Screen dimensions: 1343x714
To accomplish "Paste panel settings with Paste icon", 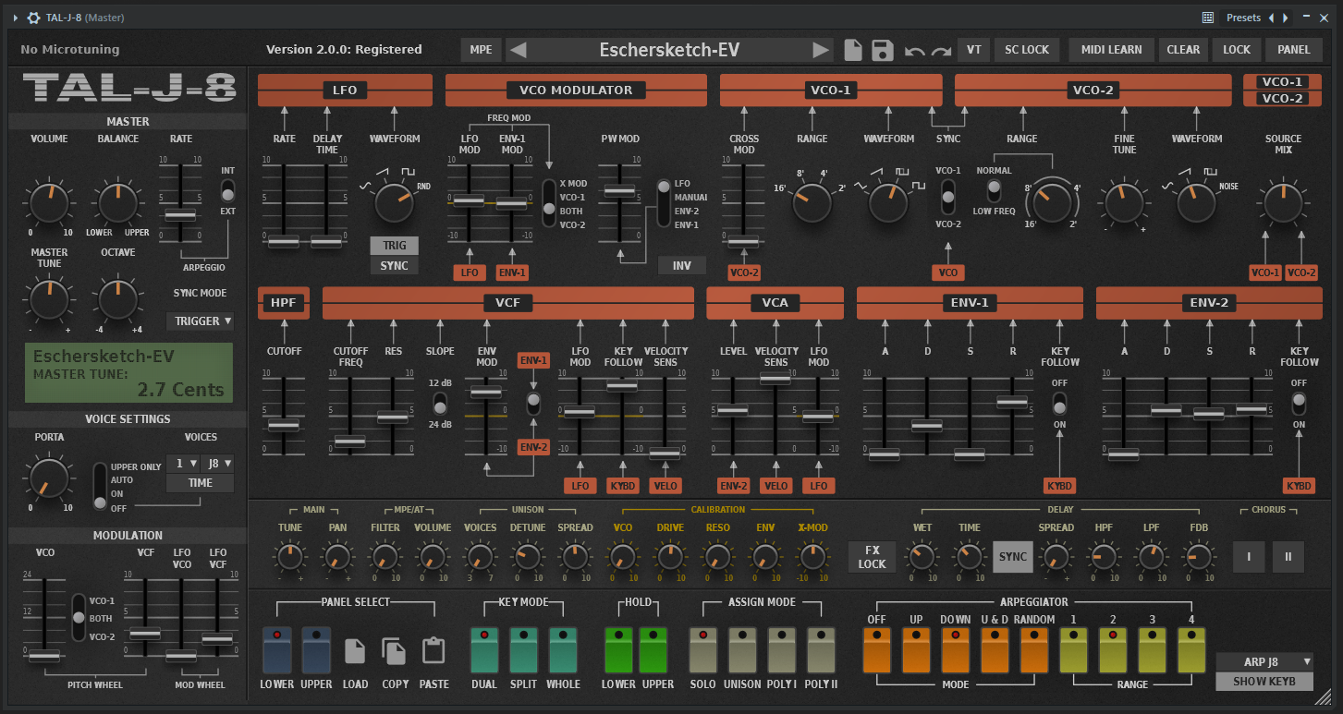I will [433, 651].
